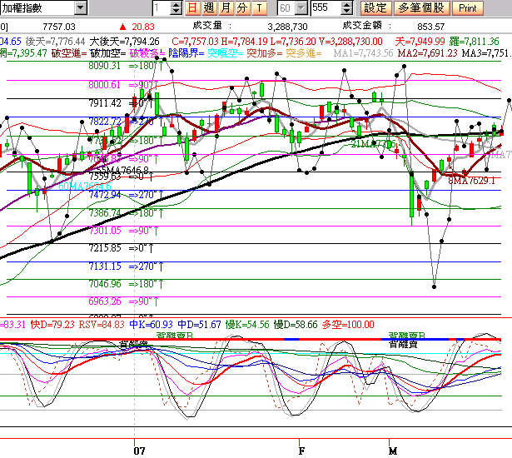Open the 加權指數 stock selector dropdown
Screen dimensions: 512x458
tap(79, 7)
